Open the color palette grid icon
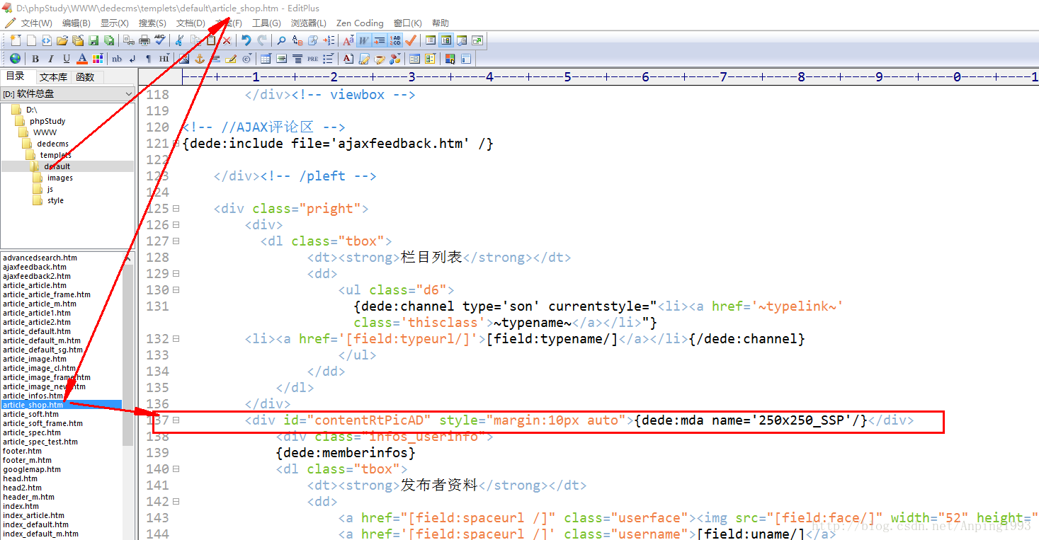1039x540 pixels. click(97, 59)
